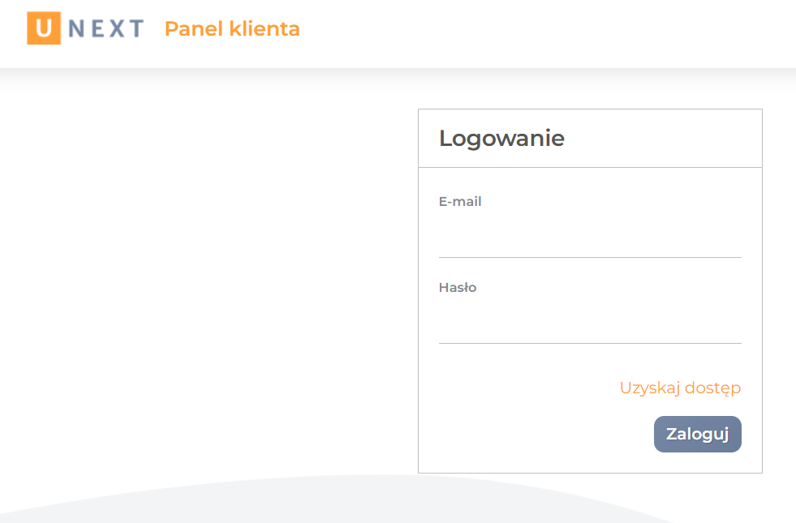Open the Uzyskaj dostęp link
This screenshot has width=796, height=523.
[680, 388]
